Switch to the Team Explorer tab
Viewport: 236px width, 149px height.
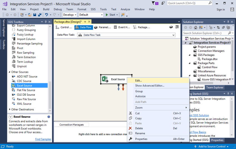(215, 87)
